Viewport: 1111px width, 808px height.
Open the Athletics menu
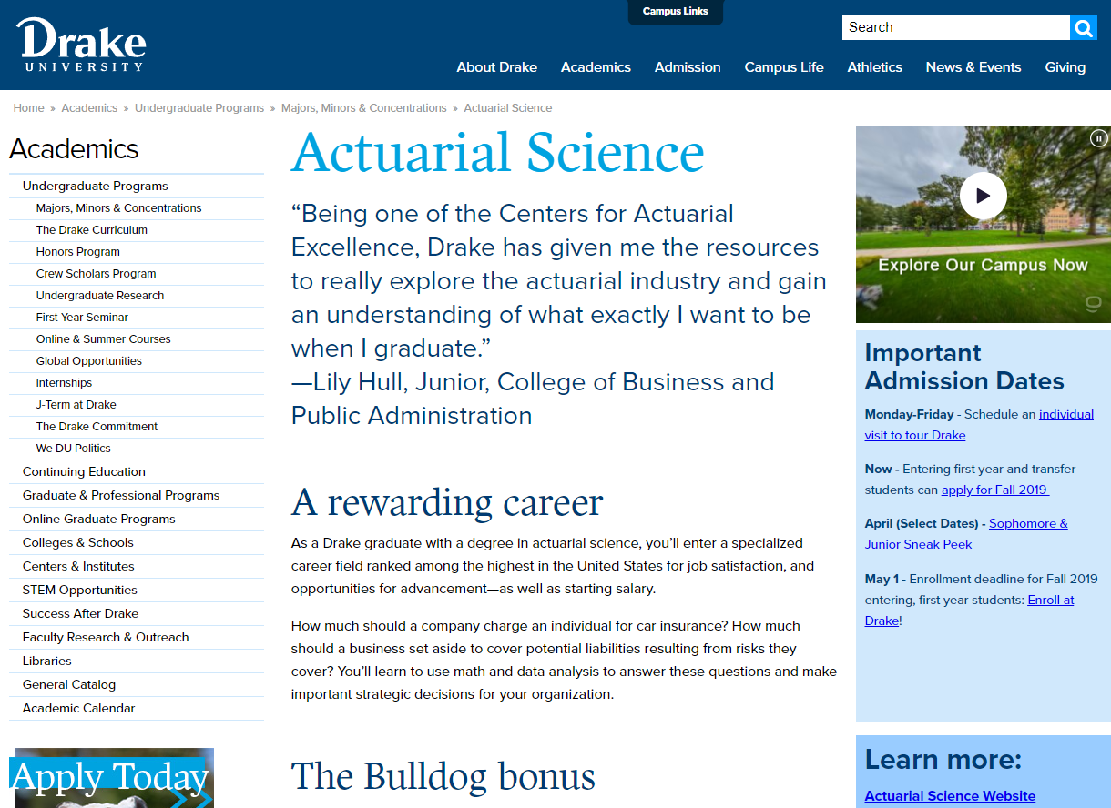click(x=874, y=67)
